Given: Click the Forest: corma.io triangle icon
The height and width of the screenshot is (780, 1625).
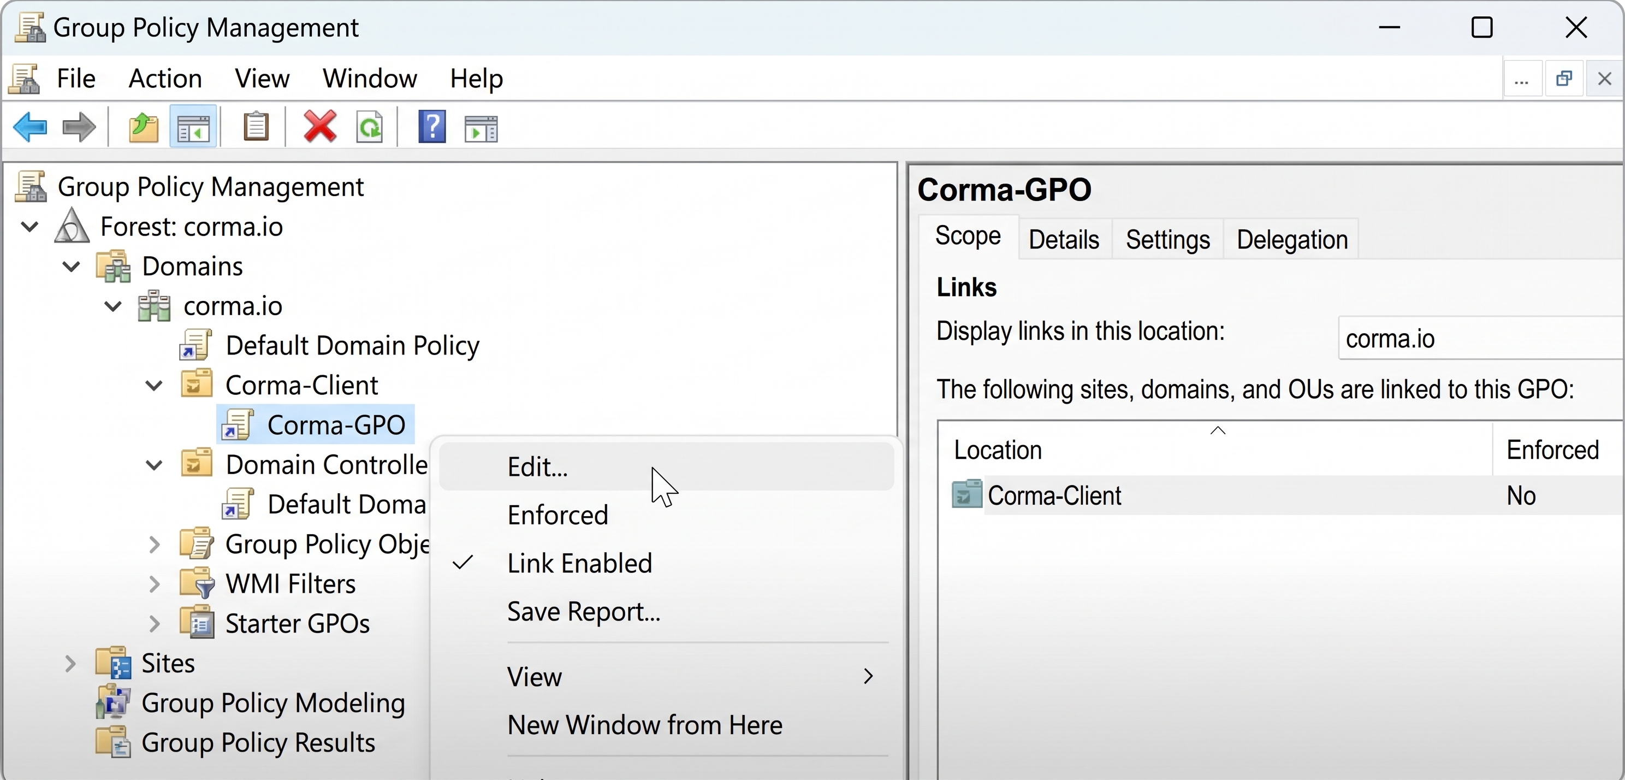Looking at the screenshot, I should point(72,225).
